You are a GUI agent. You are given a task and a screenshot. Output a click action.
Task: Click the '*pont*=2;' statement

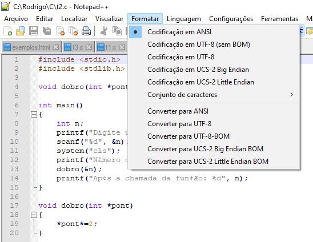pos(77,224)
